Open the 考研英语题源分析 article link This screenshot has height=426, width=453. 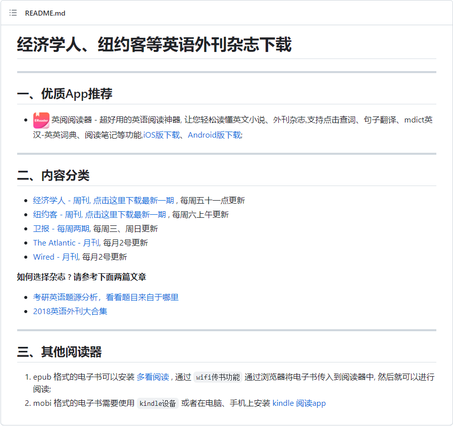[106, 297]
